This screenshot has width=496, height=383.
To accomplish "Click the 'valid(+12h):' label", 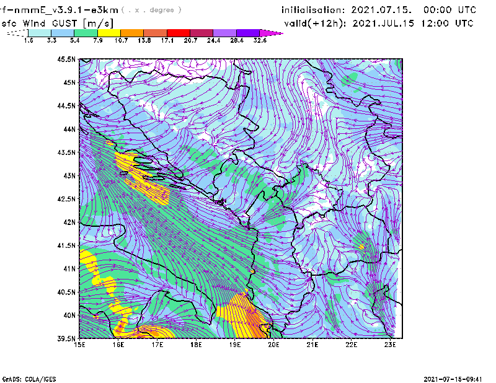I will coord(316,24).
